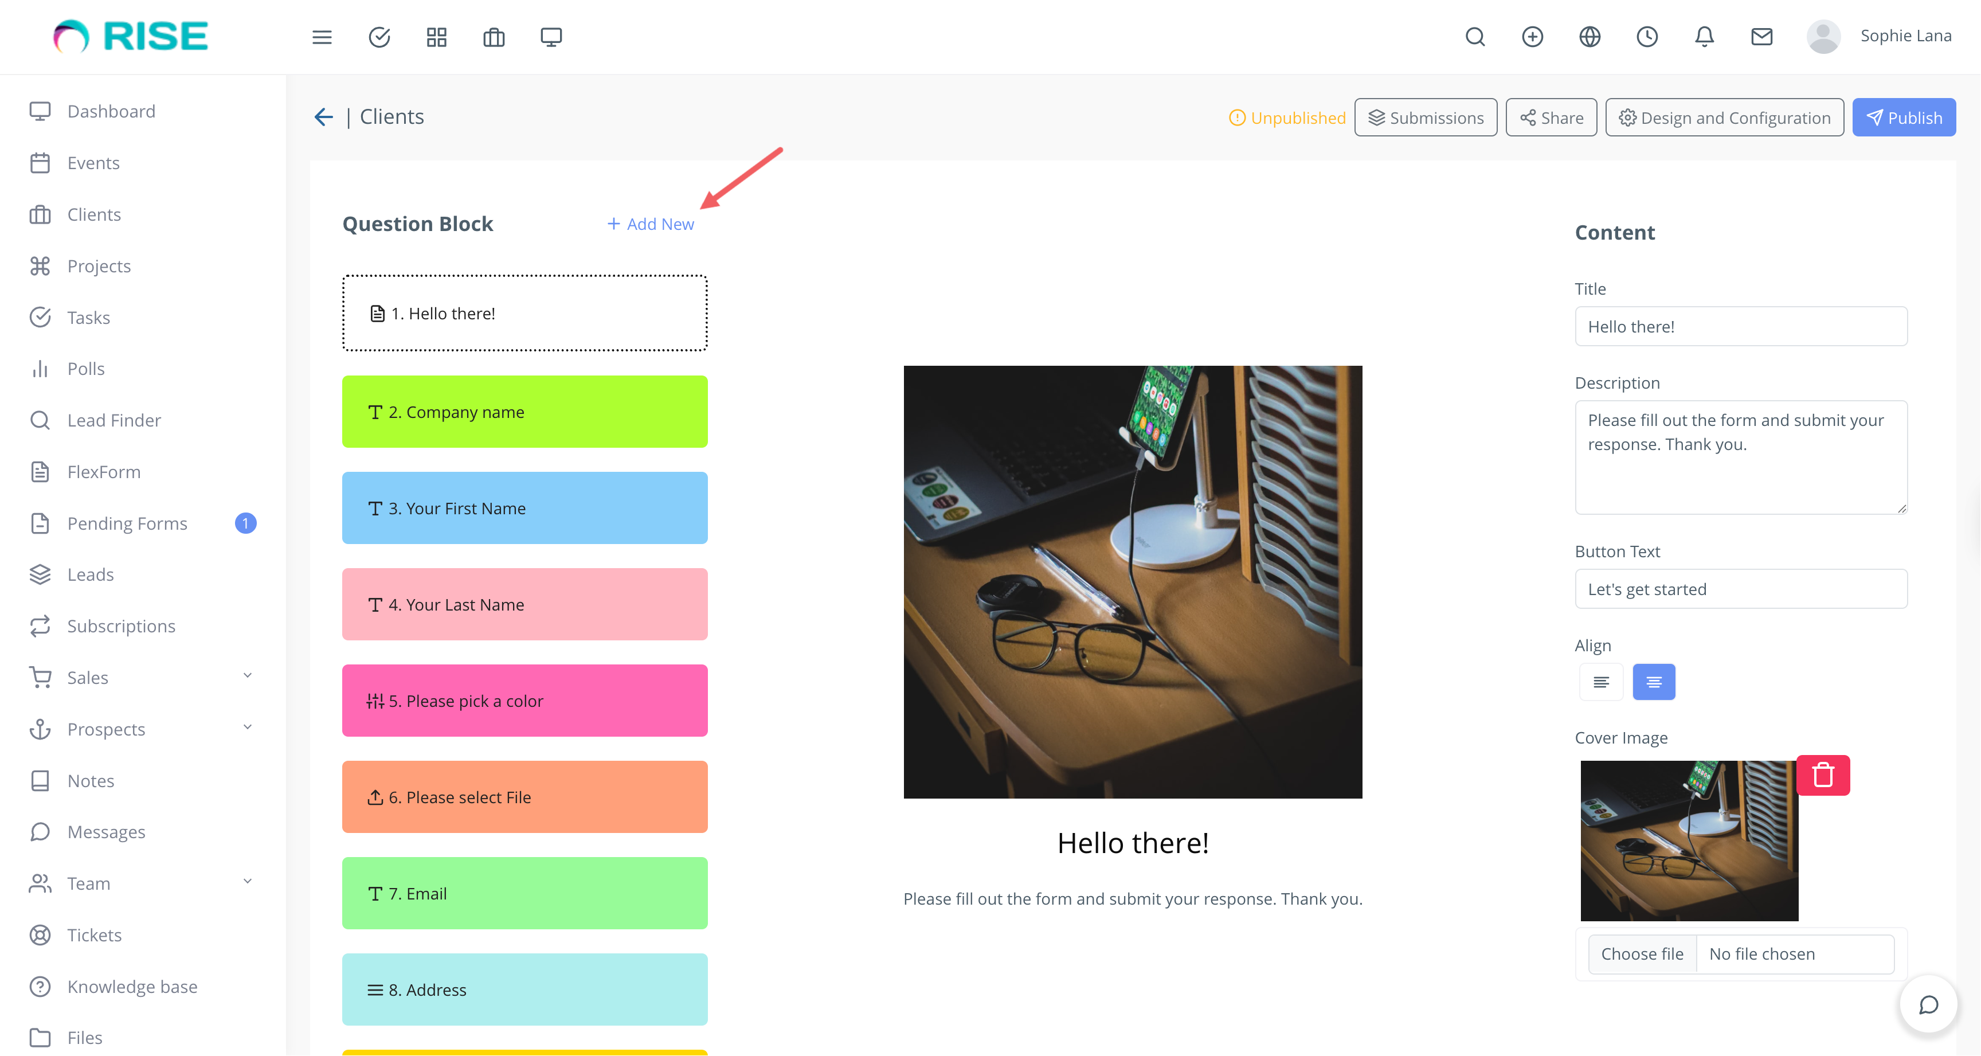Select center align option
The image size is (1981, 1056).
click(x=1653, y=682)
